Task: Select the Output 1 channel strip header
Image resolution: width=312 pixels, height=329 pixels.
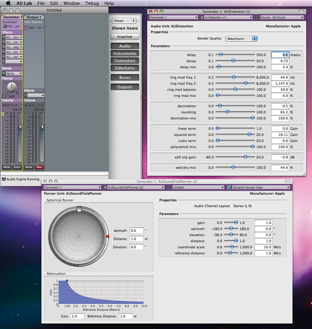Action: click(x=34, y=17)
